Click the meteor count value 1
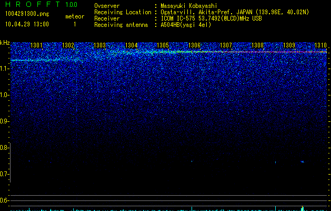Viewport: 331px width, 211px height. coord(75,24)
